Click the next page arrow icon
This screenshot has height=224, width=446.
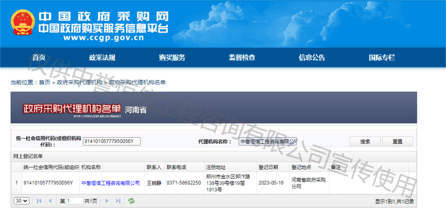[x=107, y=201]
